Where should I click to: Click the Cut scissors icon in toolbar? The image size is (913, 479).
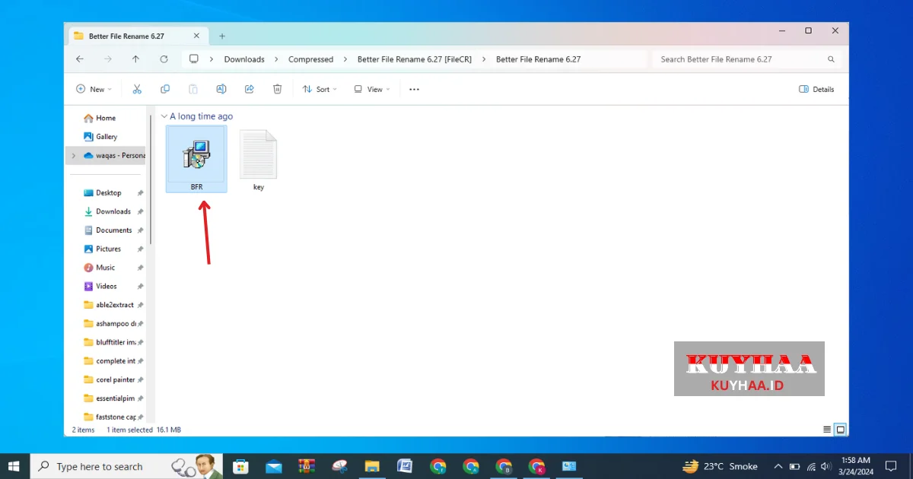(137, 89)
